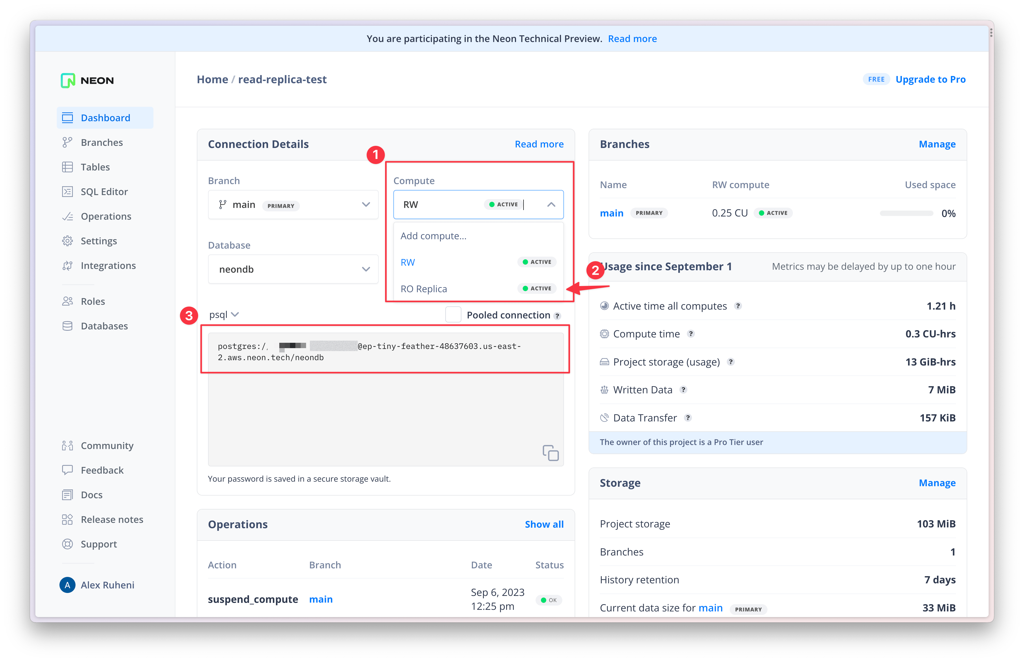Click the copy connection string icon
This screenshot has height=662, width=1024.
[550, 453]
